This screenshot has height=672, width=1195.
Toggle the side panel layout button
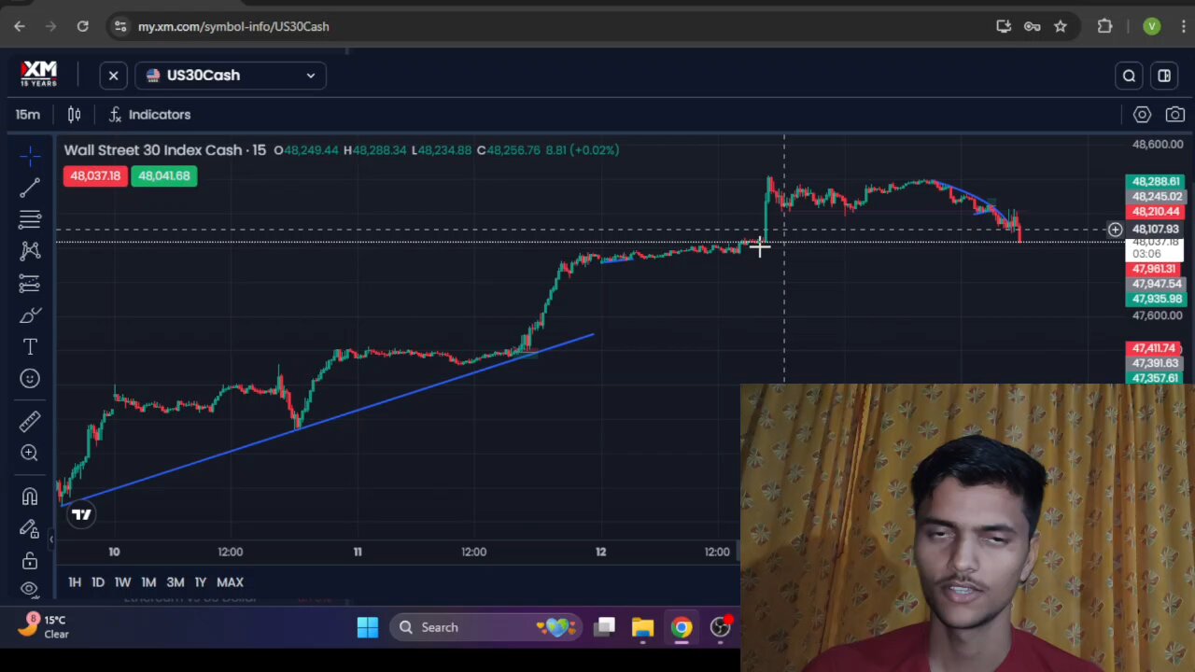pyautogui.click(x=1164, y=76)
